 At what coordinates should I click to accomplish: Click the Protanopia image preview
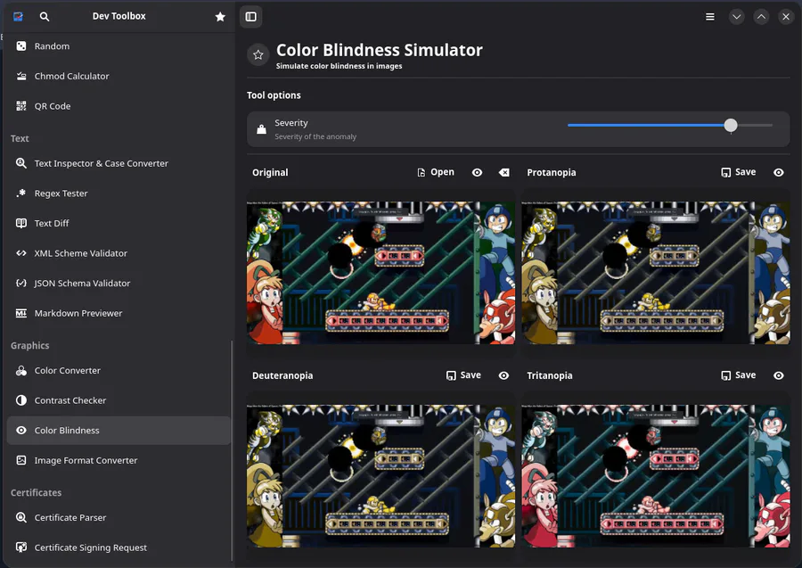click(x=656, y=273)
